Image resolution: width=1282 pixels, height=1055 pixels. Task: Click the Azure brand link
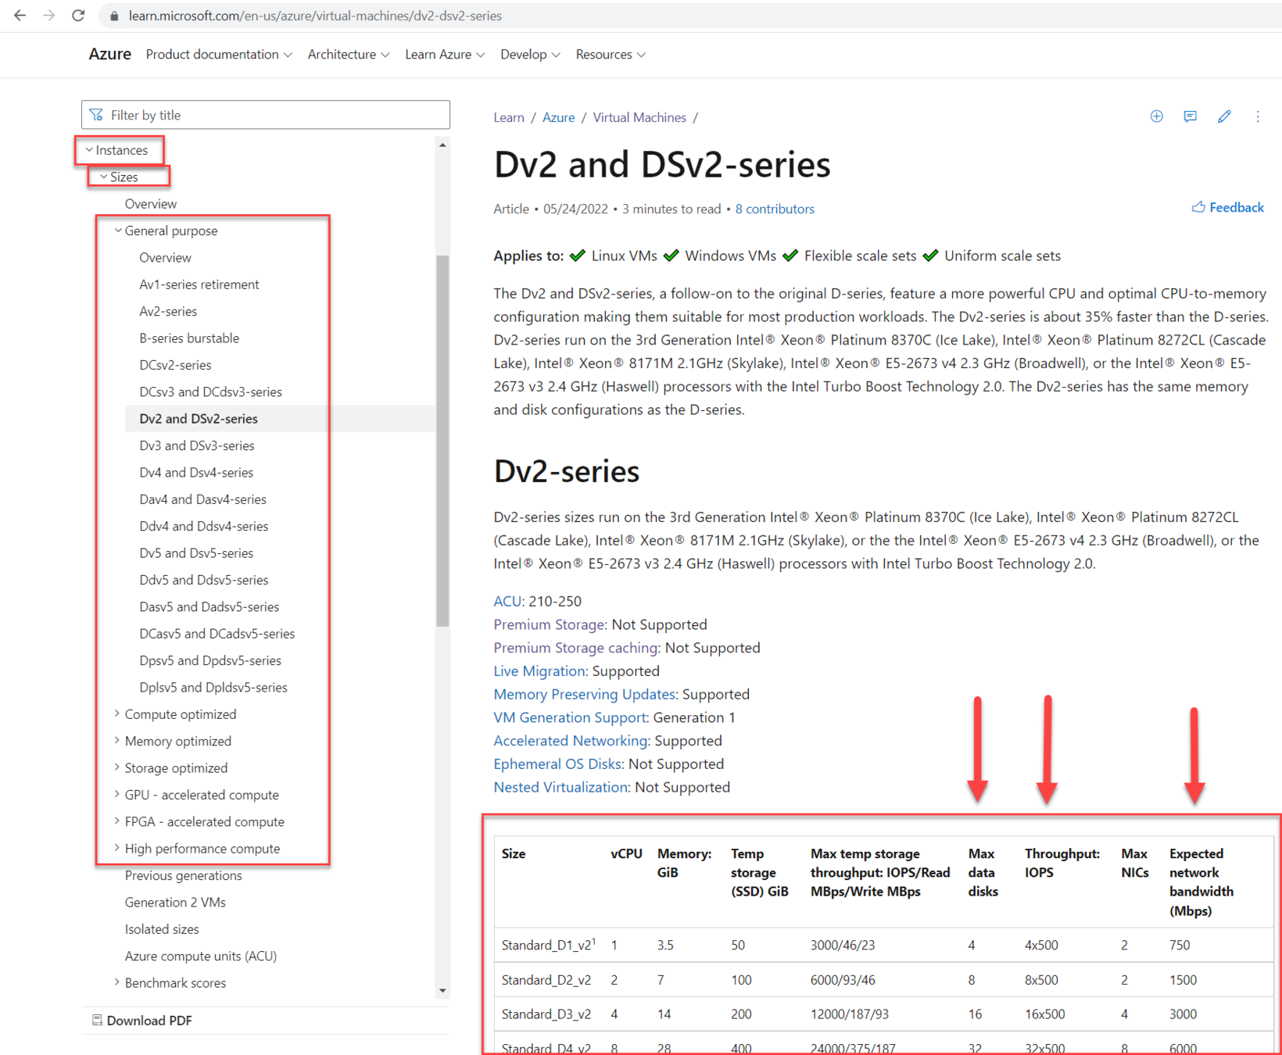coord(109,54)
